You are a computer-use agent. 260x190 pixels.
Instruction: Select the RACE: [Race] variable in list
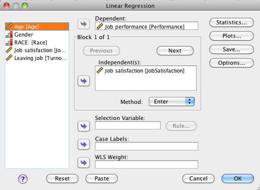(37, 42)
